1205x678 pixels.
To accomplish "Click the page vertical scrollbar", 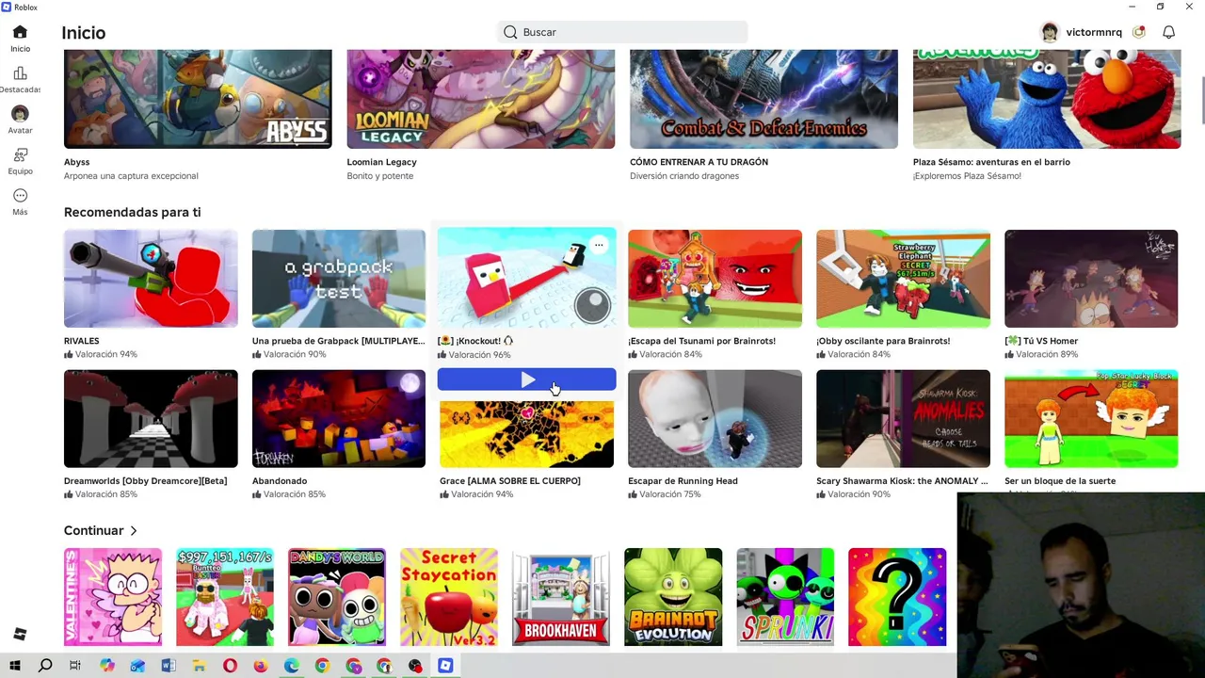I will click(x=1201, y=99).
